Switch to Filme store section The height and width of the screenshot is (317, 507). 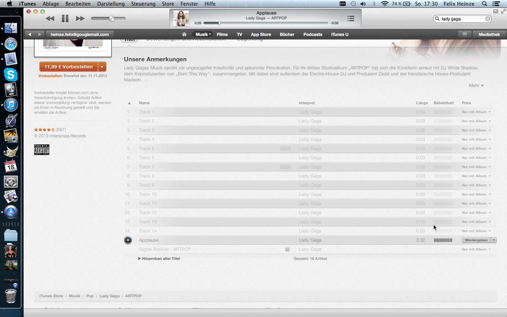pos(222,34)
